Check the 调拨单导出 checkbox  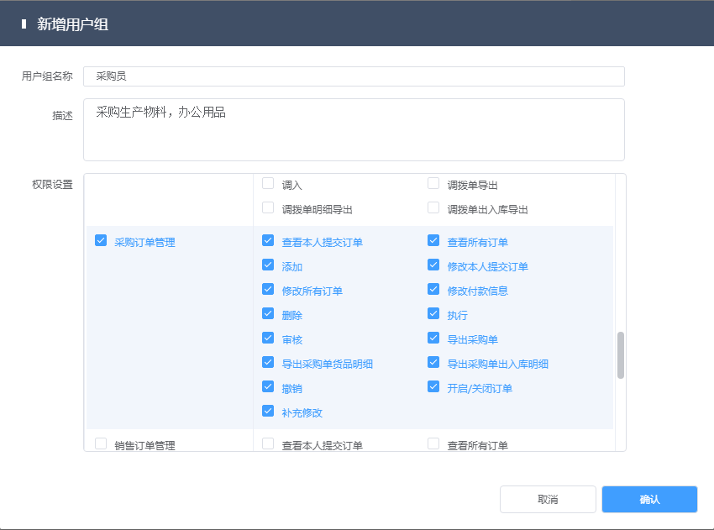click(x=433, y=183)
